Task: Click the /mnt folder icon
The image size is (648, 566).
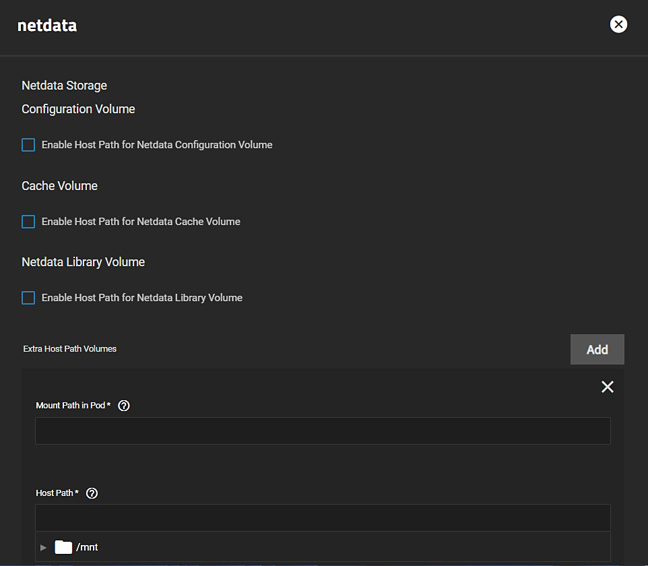Action: pos(63,547)
